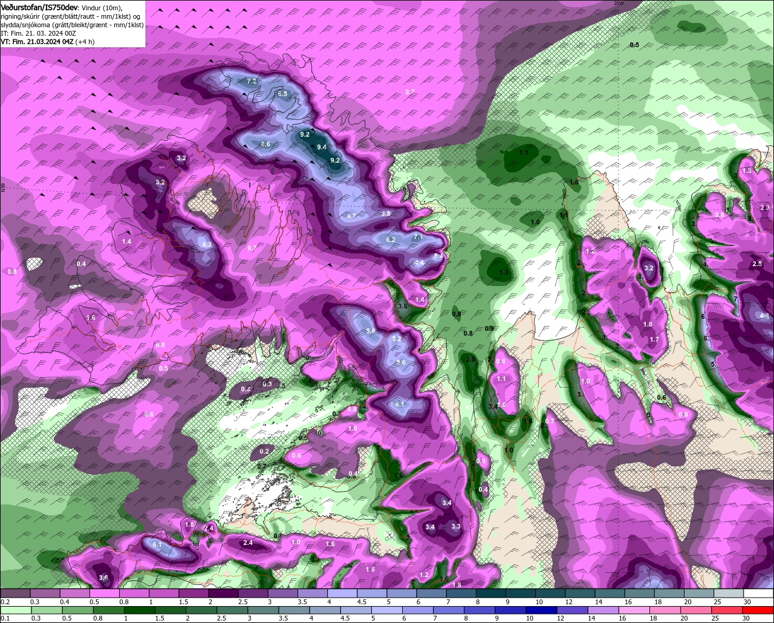Click the 2.3 value label on the map

pyautogui.click(x=765, y=208)
